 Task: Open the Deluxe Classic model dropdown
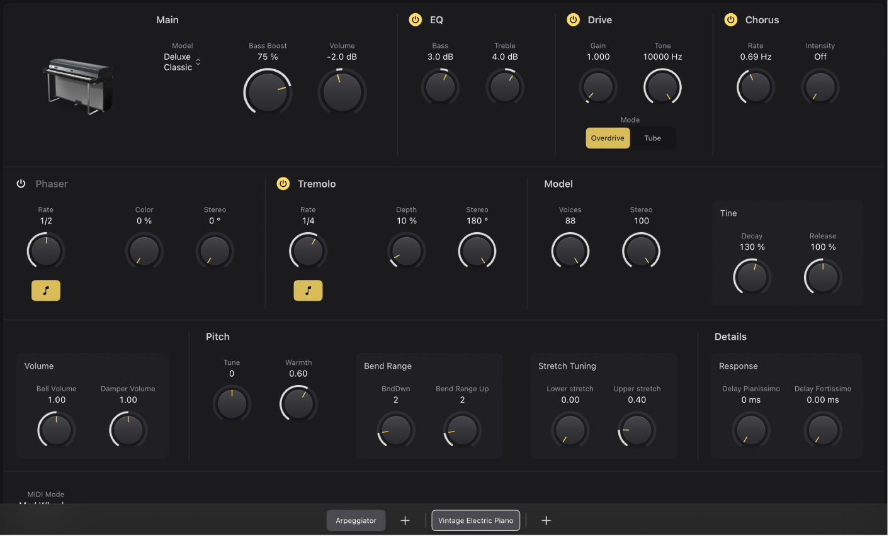(x=182, y=62)
